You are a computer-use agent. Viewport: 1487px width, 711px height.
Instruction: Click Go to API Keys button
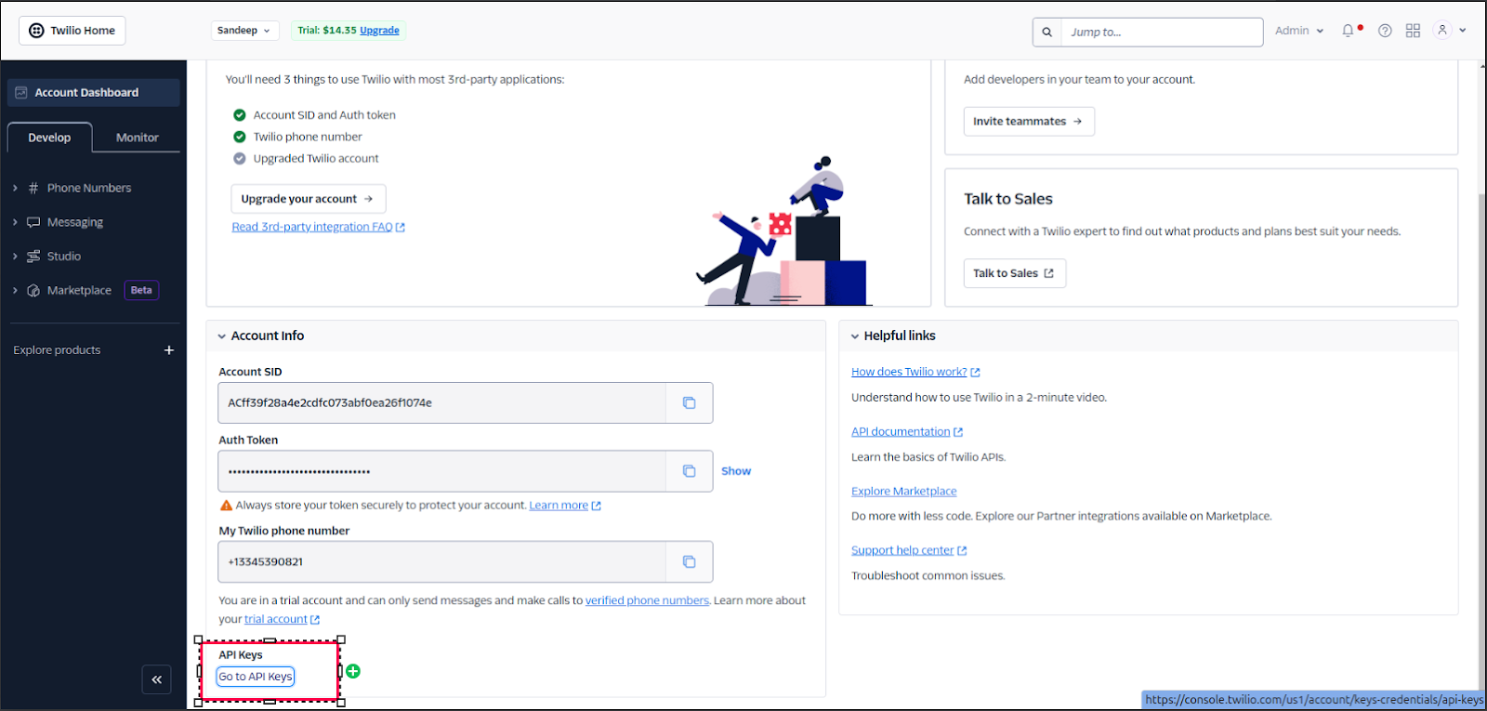[x=256, y=677]
